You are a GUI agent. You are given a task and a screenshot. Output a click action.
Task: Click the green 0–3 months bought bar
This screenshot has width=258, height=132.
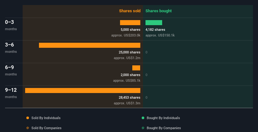(x=154, y=23)
